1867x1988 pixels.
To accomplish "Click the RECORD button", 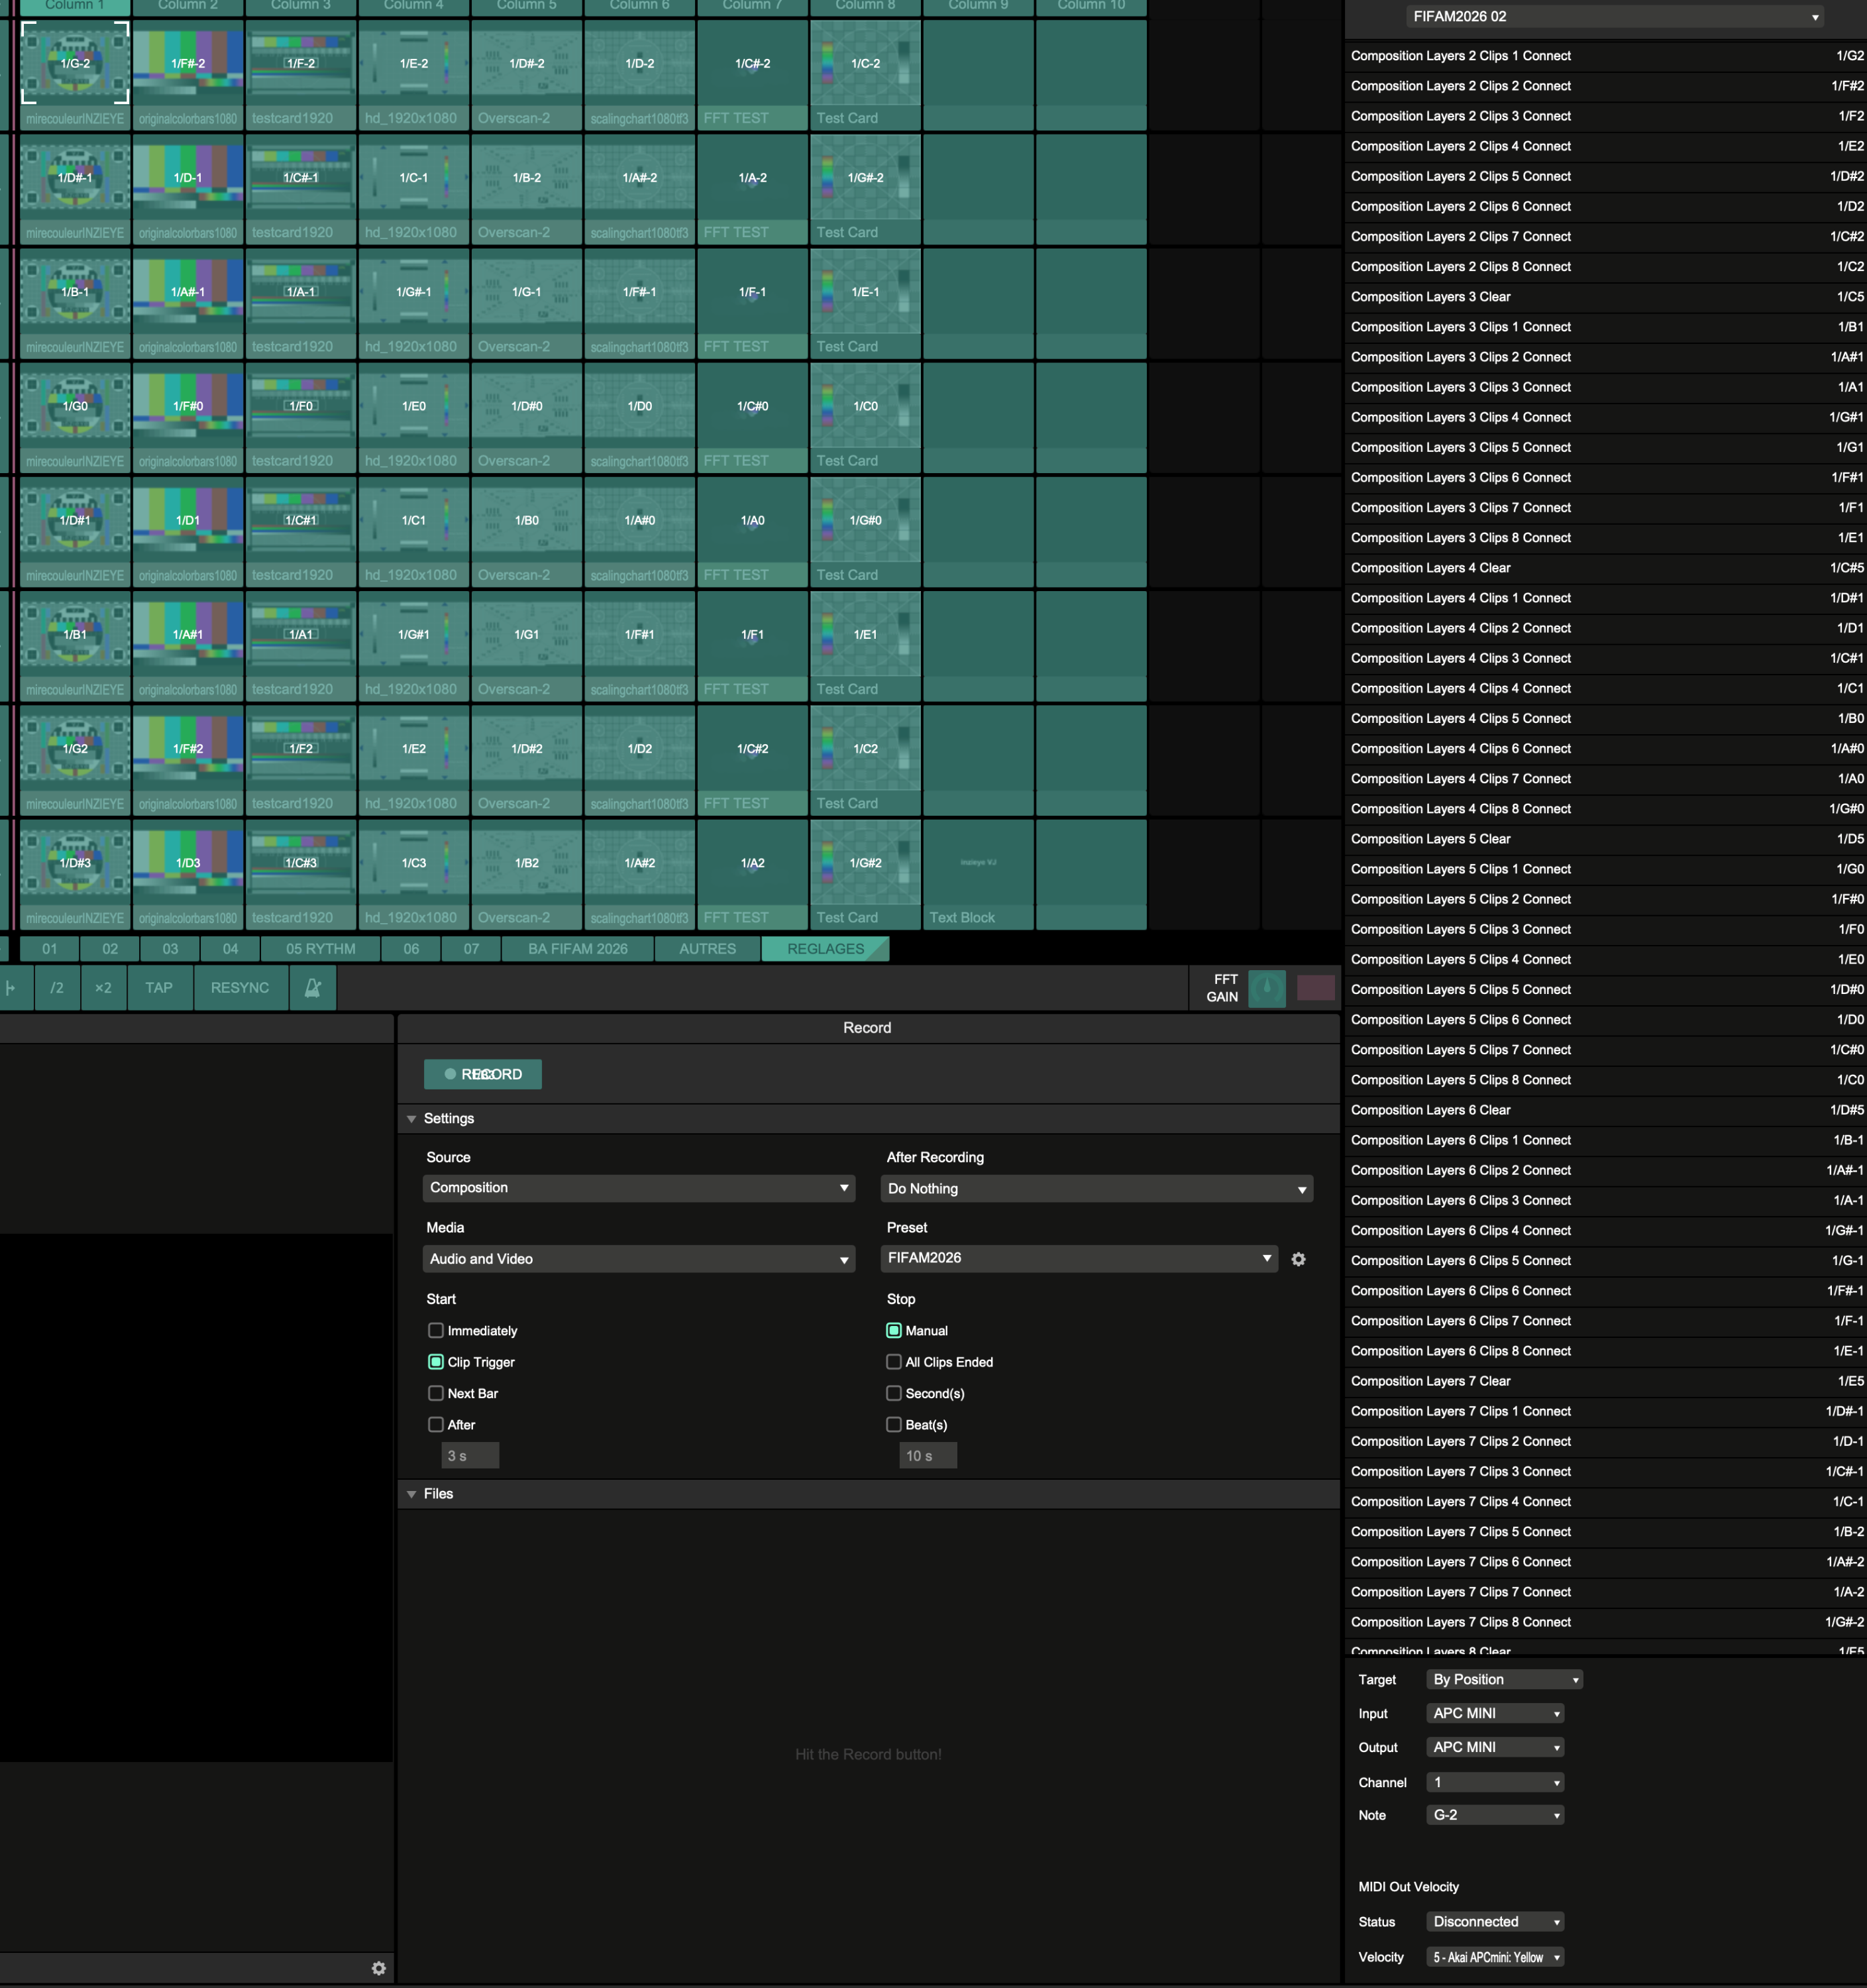I will (483, 1074).
